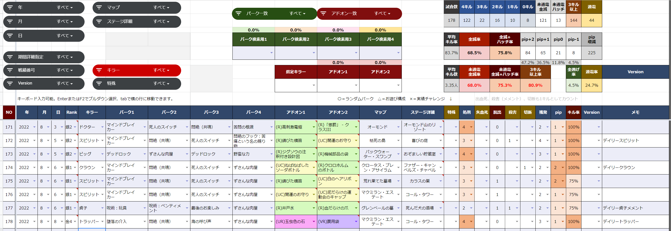This screenshot has width=671, height=231.
Task: Open Rank dropdown arrow in row 178
Action: tap(75, 221)
